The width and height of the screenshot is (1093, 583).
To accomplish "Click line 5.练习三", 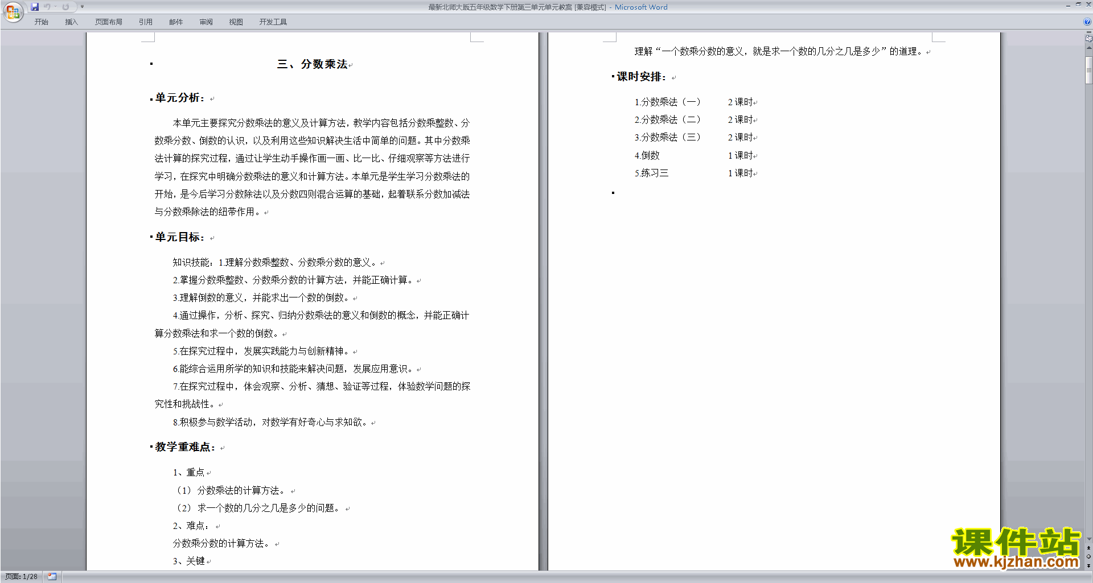I will coord(651,173).
